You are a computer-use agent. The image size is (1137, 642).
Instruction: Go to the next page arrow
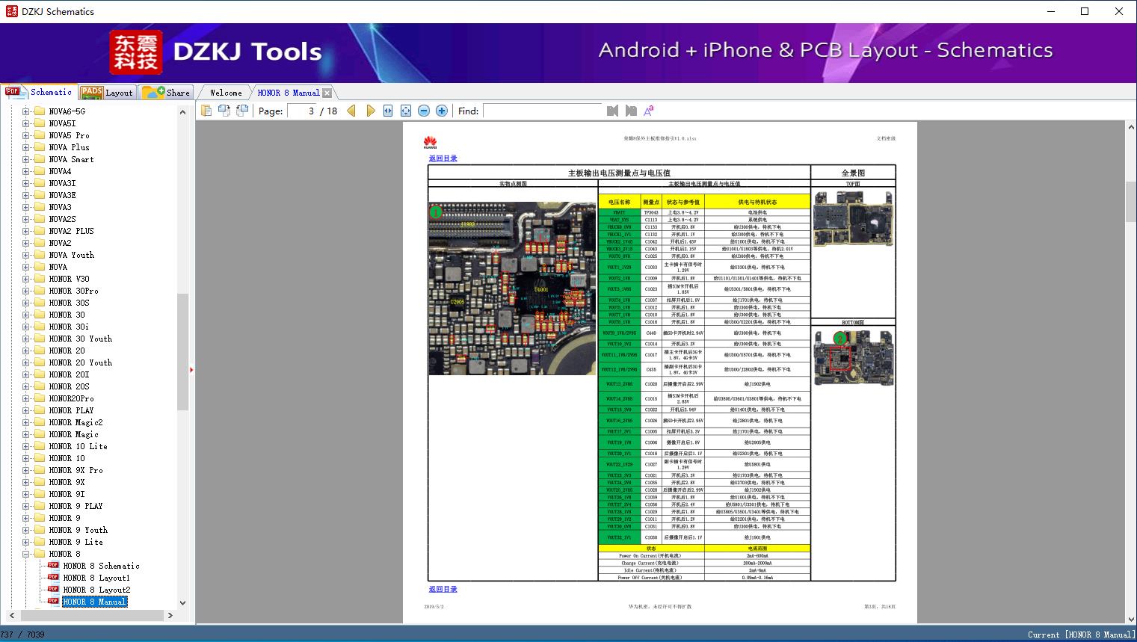click(370, 111)
